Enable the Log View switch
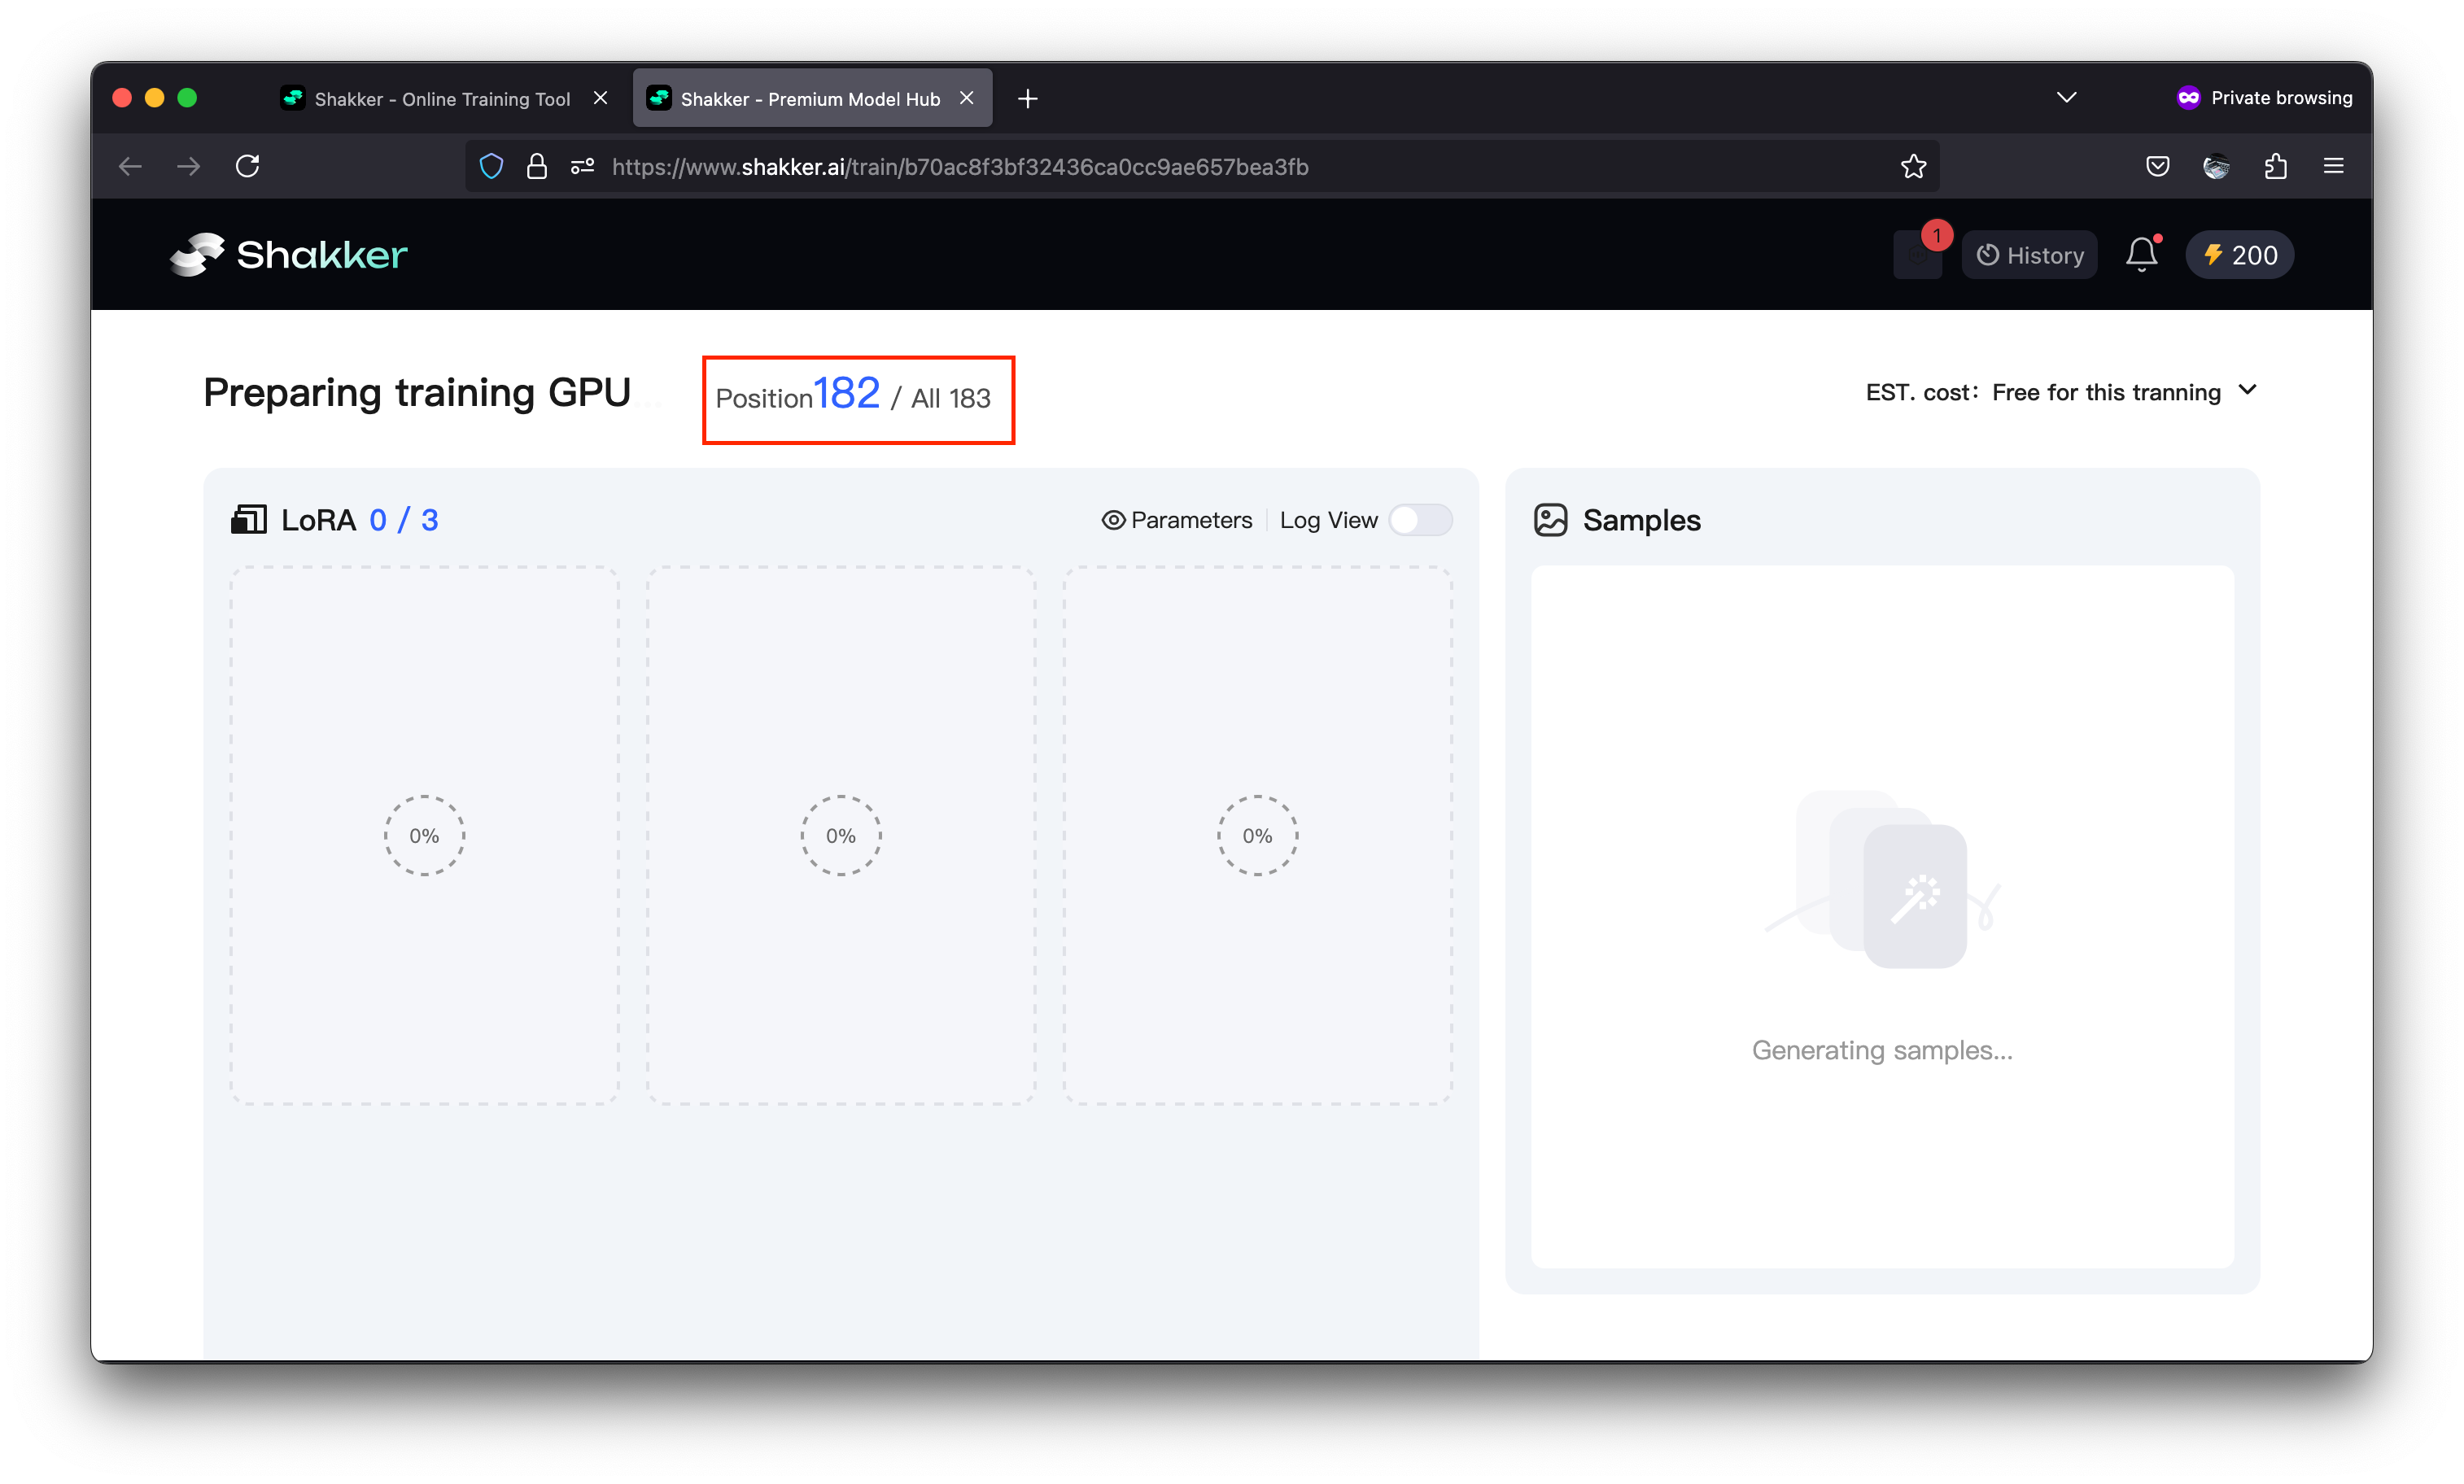This screenshot has height=1484, width=2464. coord(1421,520)
